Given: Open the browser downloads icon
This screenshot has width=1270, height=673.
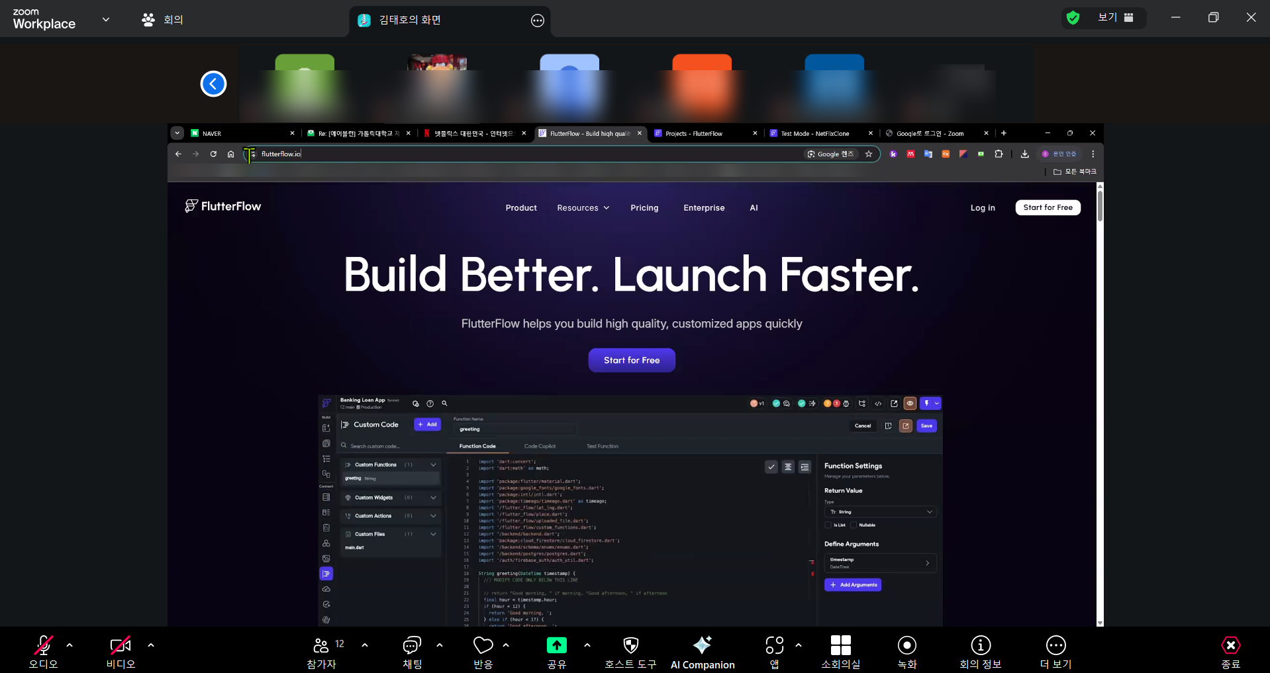Looking at the screenshot, I should [x=1024, y=154].
